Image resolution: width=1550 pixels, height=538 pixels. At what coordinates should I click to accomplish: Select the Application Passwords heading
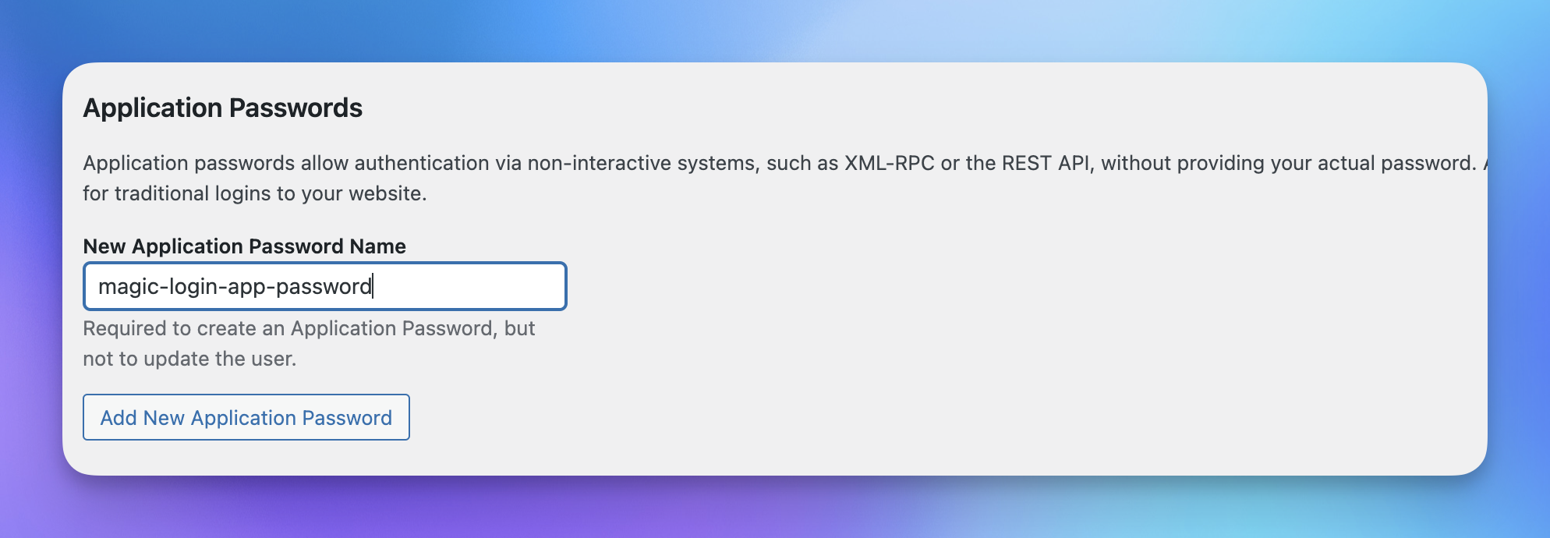tap(223, 108)
